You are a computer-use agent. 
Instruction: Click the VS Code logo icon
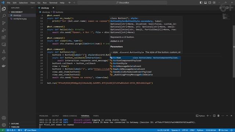tap(3, 3)
